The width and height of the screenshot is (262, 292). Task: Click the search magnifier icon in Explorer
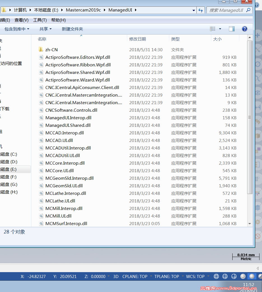pyautogui.click(x=248, y=10)
